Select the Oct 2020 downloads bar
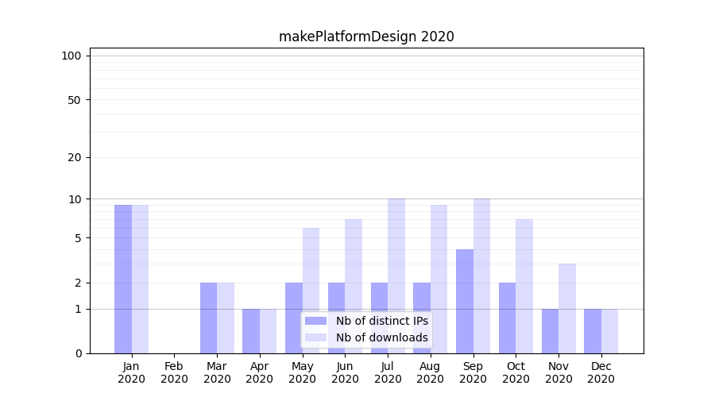Image resolution: width=715 pixels, height=397 pixels. 524,286
